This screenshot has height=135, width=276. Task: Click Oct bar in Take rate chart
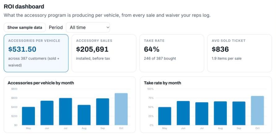(257, 110)
